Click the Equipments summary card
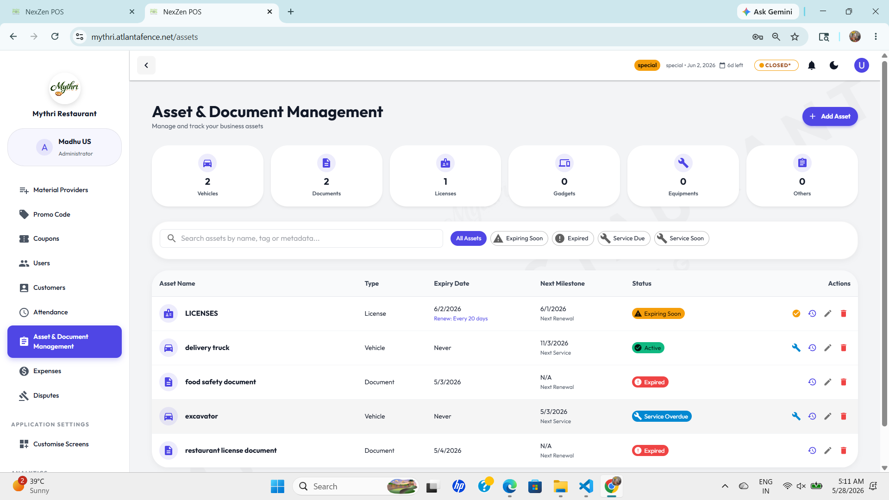Screen dimensions: 889x500 click(x=683, y=176)
